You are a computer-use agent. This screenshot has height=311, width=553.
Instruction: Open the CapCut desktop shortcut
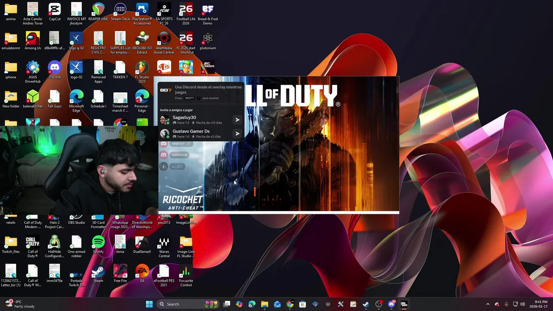54,12
